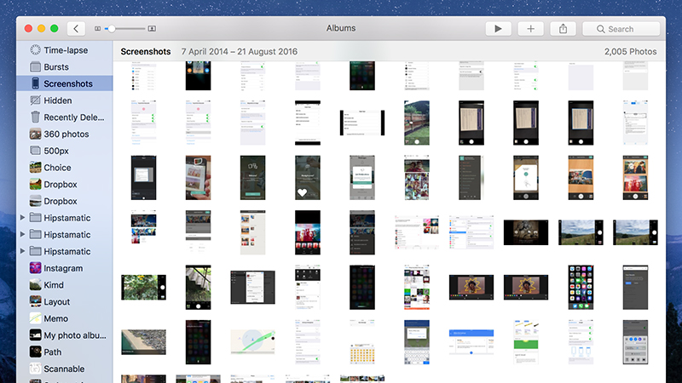Open Recently Deleted album
Viewport: 682px width, 383px height.
click(65, 117)
